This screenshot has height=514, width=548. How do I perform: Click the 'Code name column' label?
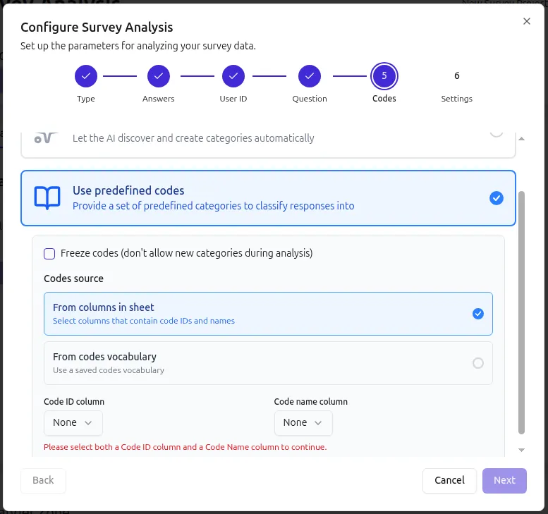pyautogui.click(x=311, y=402)
